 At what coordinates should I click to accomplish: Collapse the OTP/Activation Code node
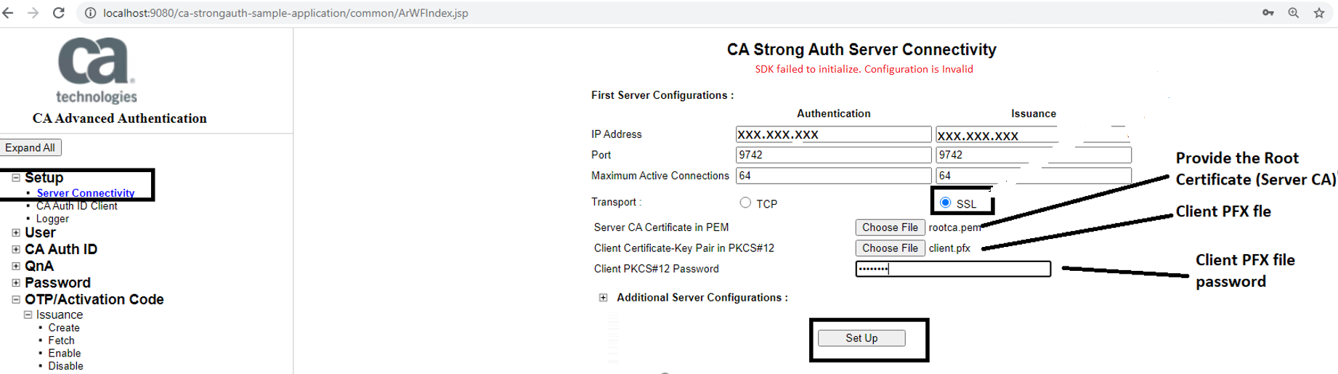pos(16,299)
